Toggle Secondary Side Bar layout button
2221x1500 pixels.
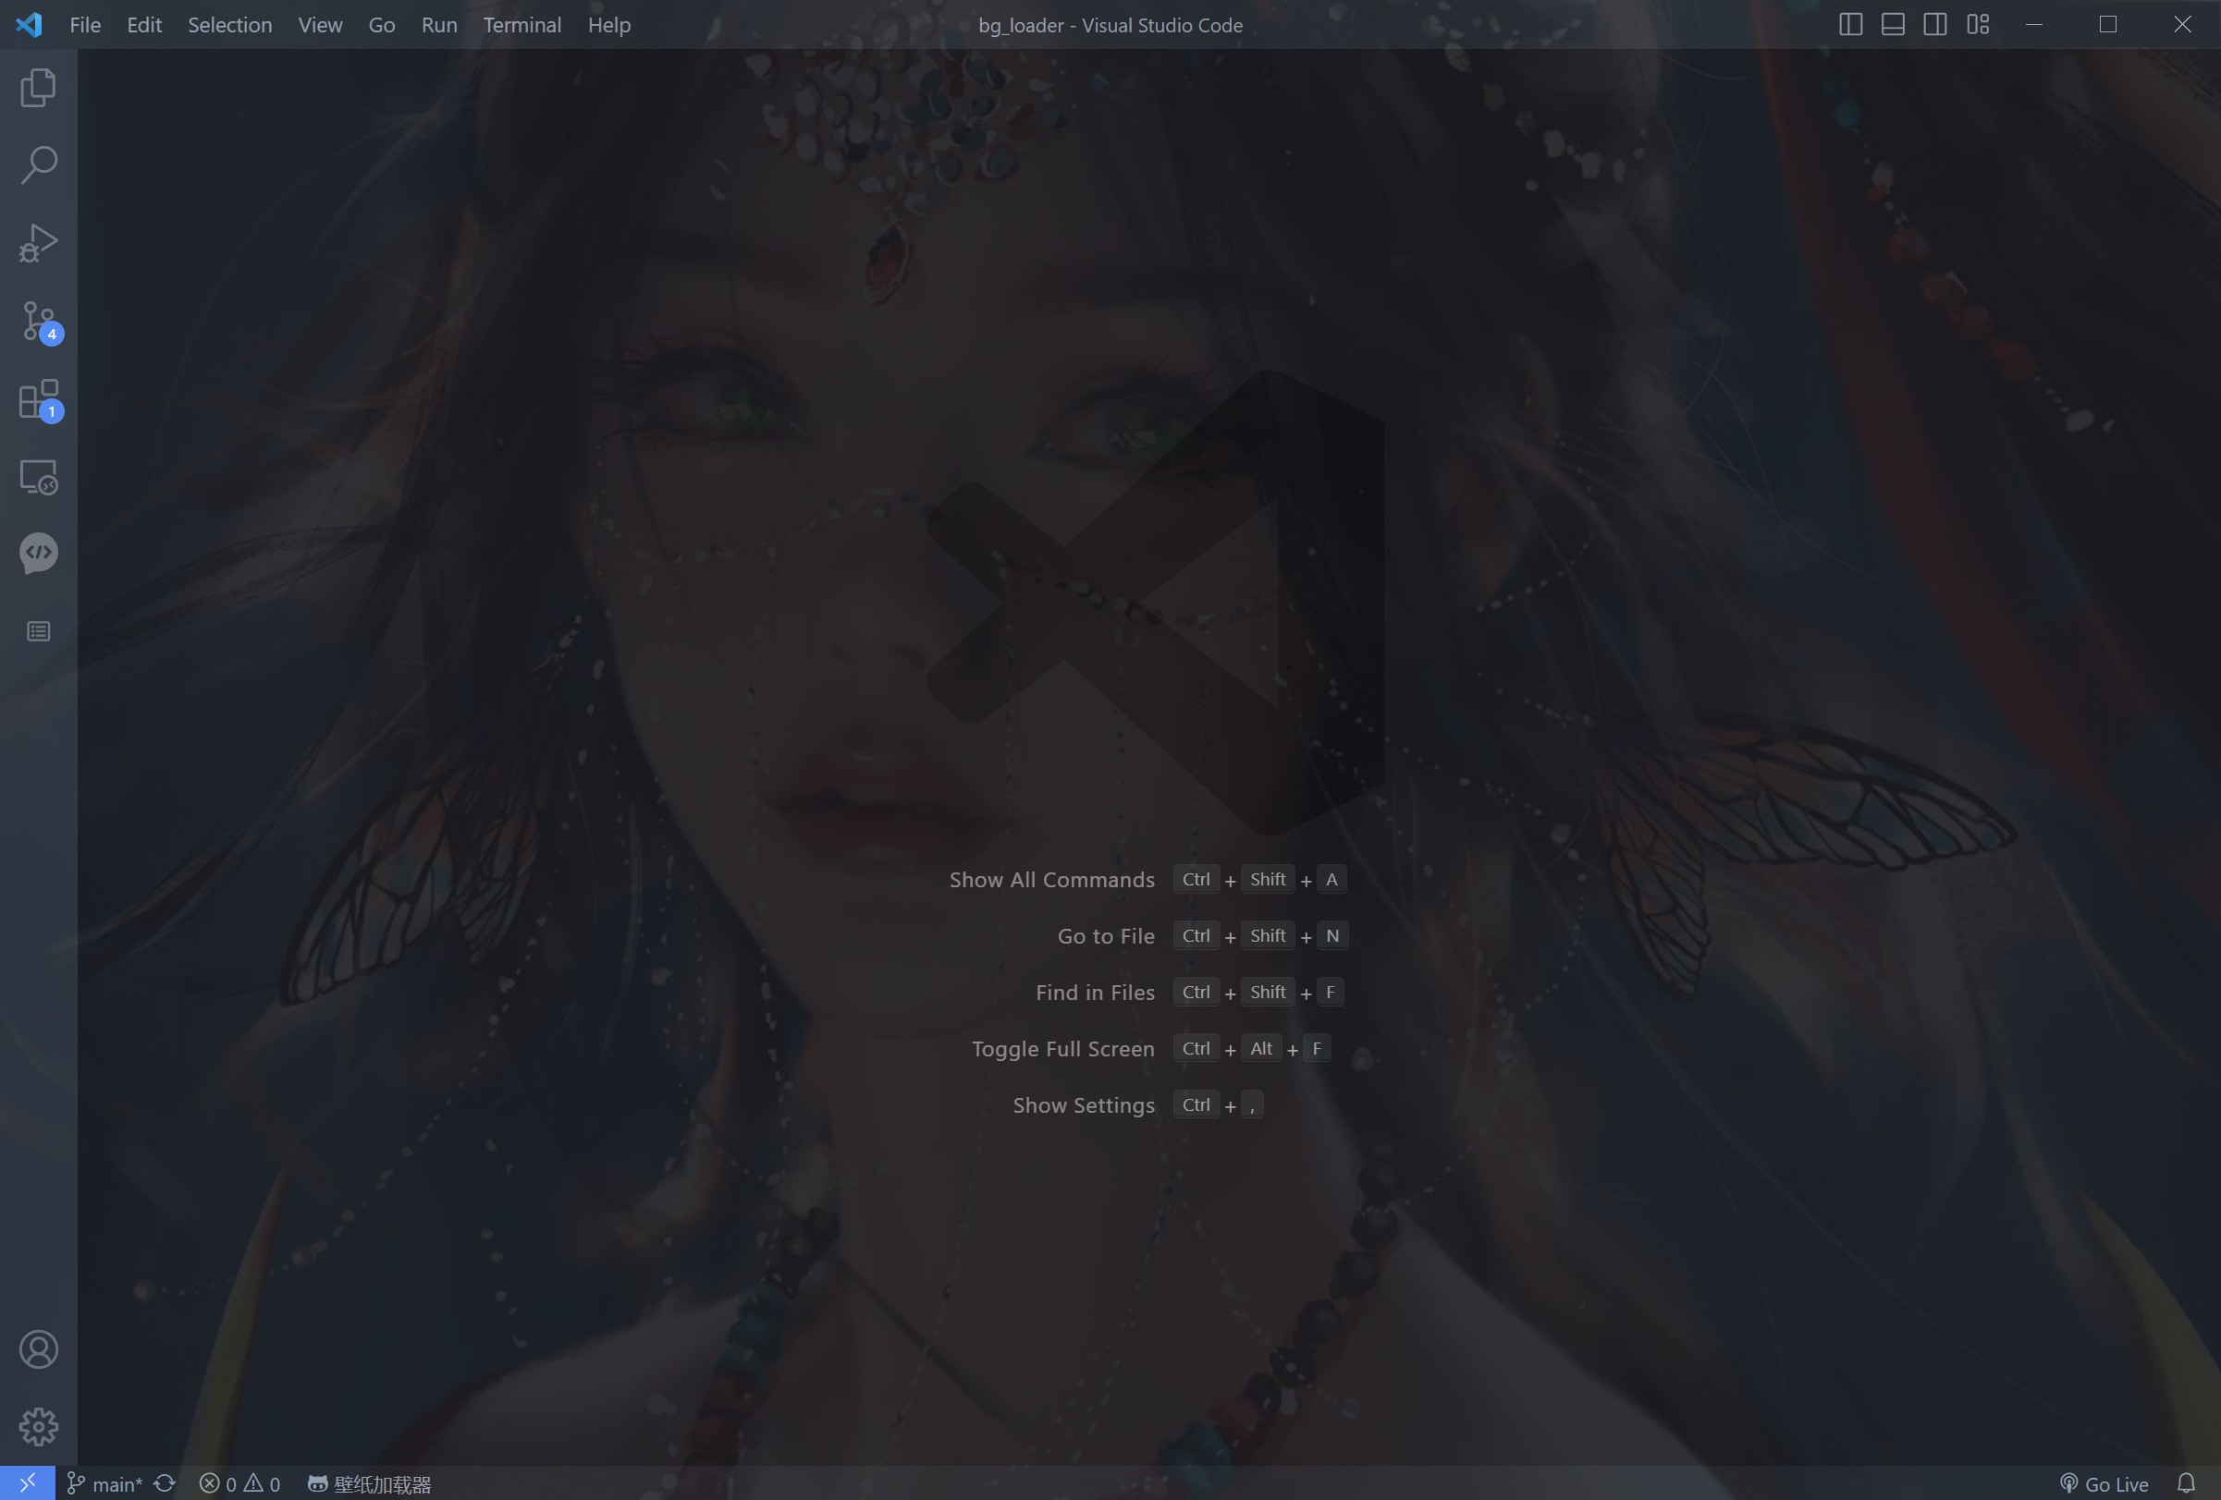1935,25
